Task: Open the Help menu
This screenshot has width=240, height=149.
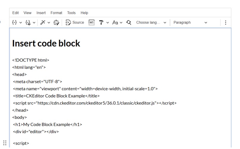Action: (84, 13)
